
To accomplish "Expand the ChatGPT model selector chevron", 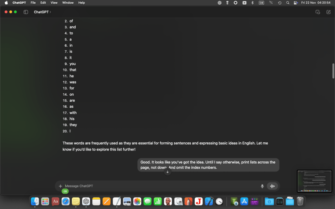I will coord(50,12).
